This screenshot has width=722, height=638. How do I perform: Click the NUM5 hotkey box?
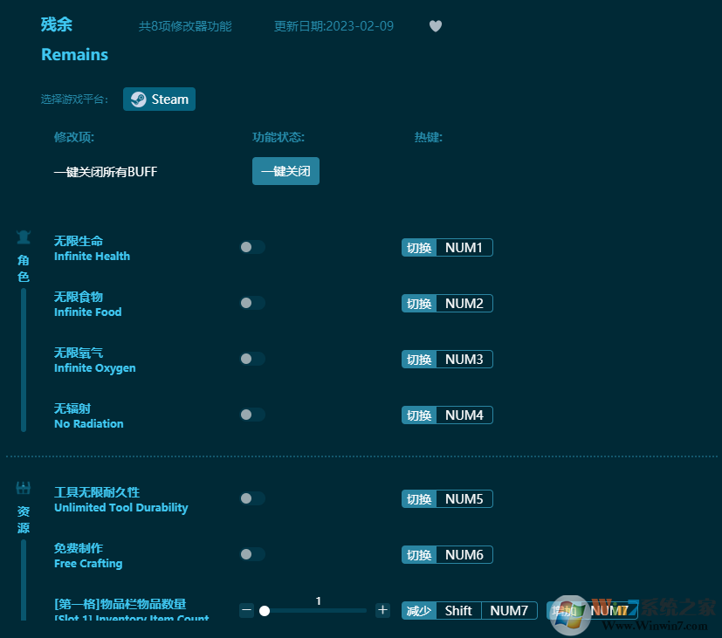[x=464, y=499]
